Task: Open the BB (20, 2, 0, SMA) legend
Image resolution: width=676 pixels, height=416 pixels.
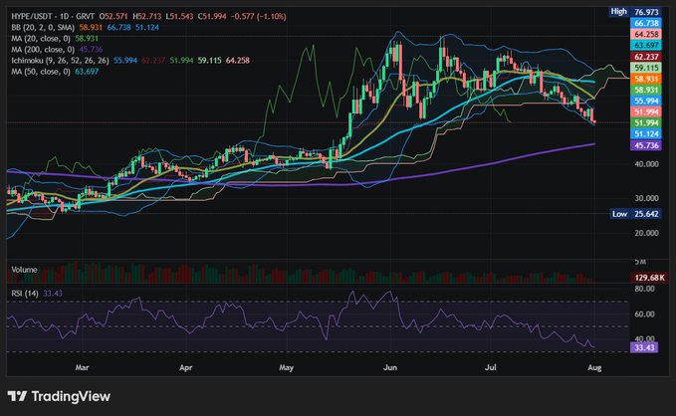Action: (43, 28)
